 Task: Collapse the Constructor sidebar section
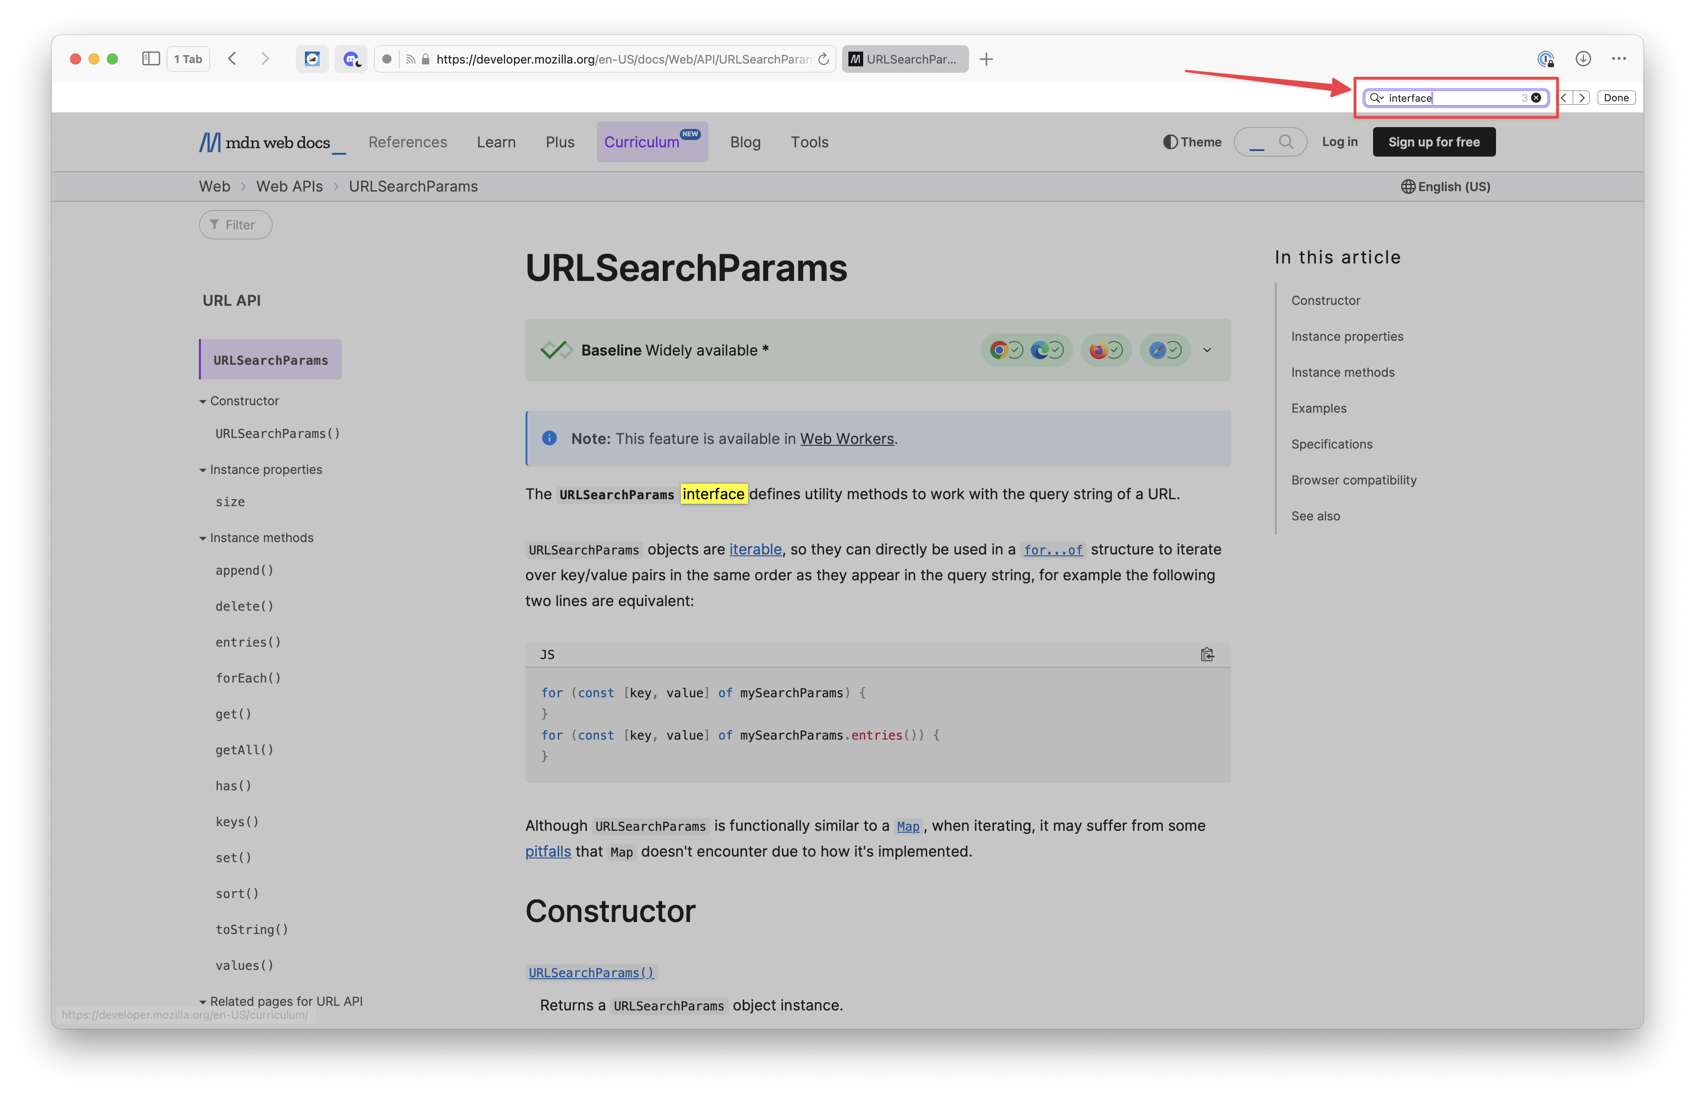203,402
